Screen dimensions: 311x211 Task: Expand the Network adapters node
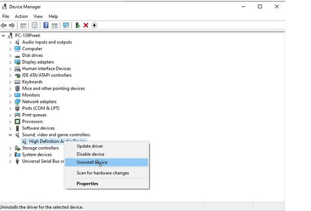pos(10,102)
